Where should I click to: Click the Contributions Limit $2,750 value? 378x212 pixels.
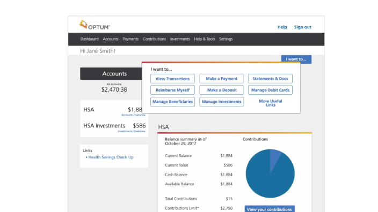[x=227, y=208]
